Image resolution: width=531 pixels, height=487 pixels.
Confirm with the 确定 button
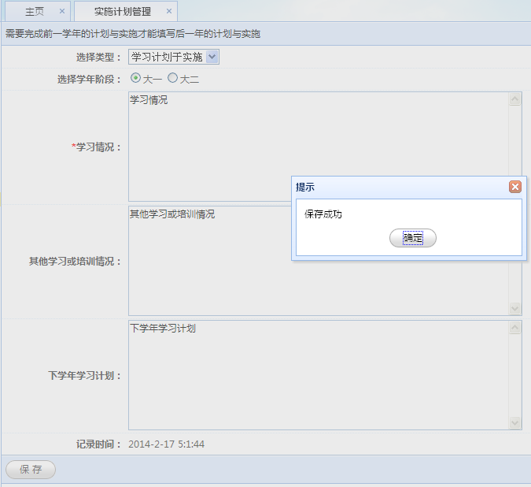point(413,238)
